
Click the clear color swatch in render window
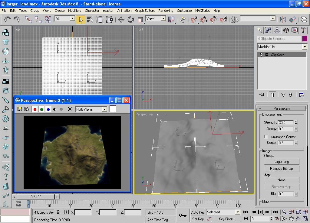(x=113, y=109)
